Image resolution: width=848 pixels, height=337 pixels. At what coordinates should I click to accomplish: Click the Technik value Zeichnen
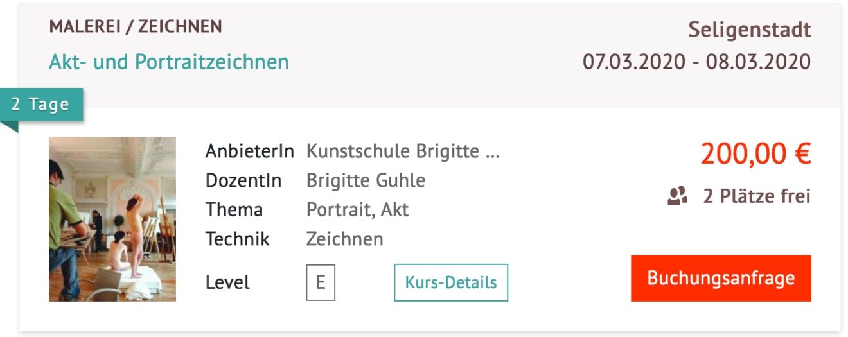(344, 239)
